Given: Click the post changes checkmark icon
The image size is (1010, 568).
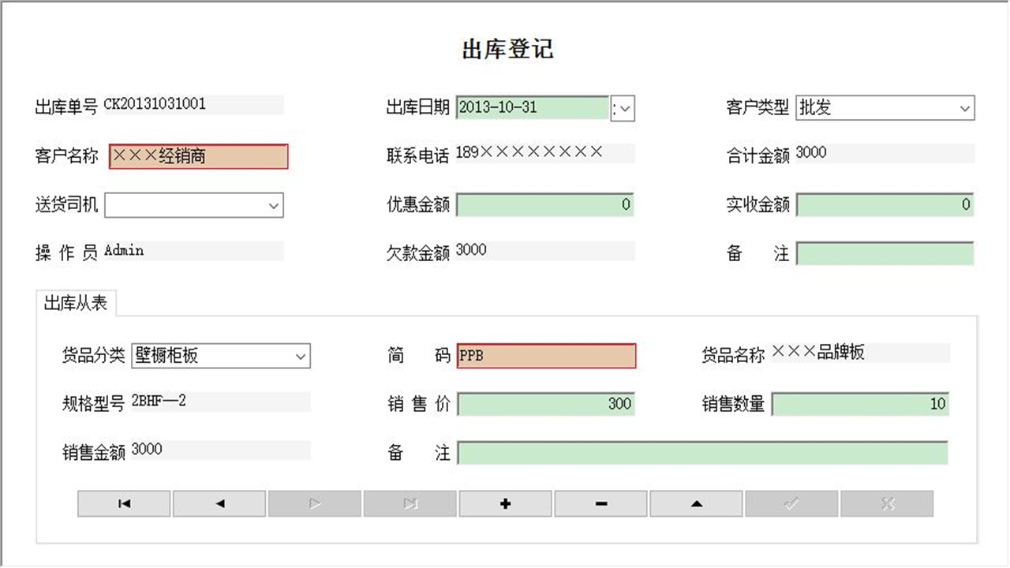Looking at the screenshot, I should coord(791,503).
